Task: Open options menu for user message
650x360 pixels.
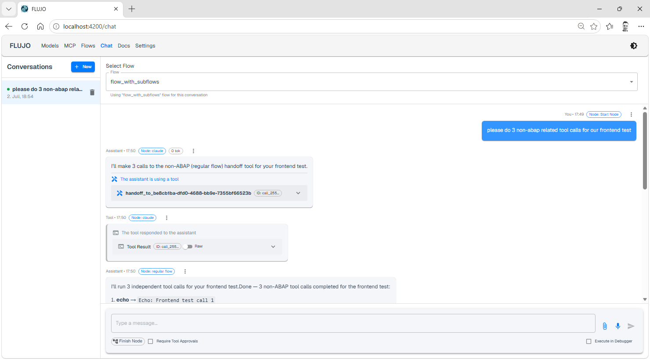Action: pyautogui.click(x=631, y=114)
